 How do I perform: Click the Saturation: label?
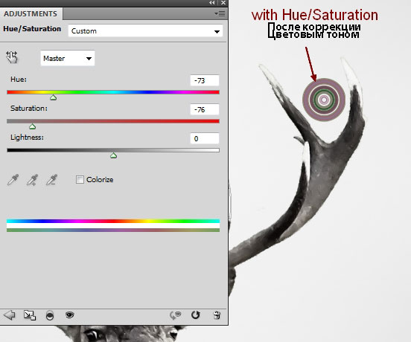click(x=29, y=109)
